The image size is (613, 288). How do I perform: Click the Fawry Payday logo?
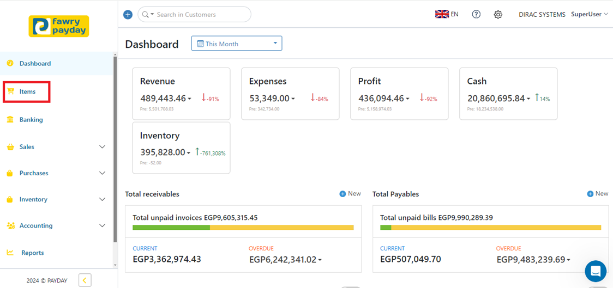pyautogui.click(x=58, y=26)
